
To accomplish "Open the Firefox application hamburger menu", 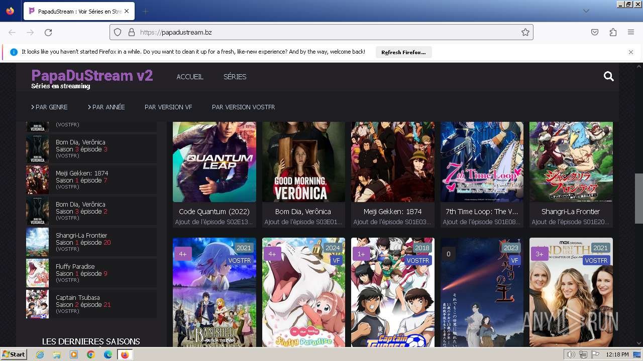I will 631,32.
